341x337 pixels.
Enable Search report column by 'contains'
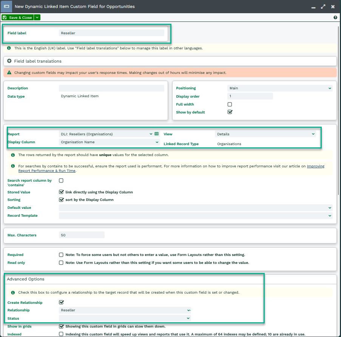coord(61,181)
